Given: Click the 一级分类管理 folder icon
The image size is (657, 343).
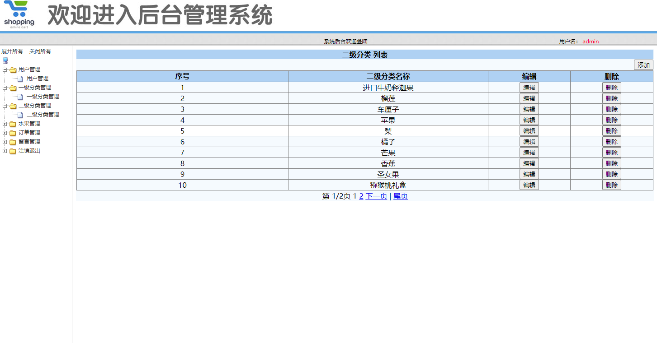Looking at the screenshot, I should (x=12, y=87).
